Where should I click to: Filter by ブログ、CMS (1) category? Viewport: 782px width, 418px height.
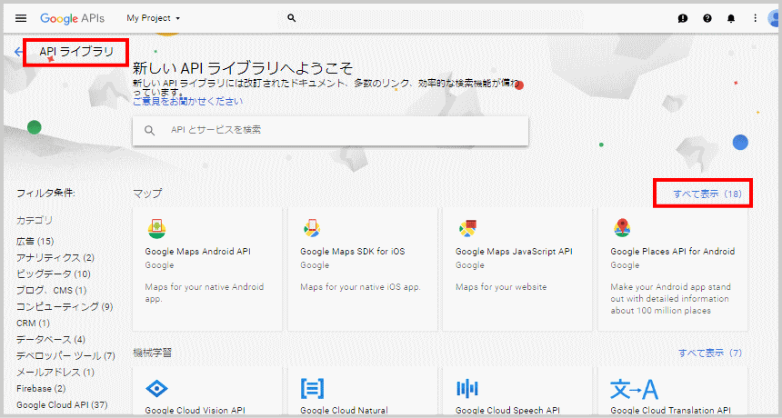(51, 291)
